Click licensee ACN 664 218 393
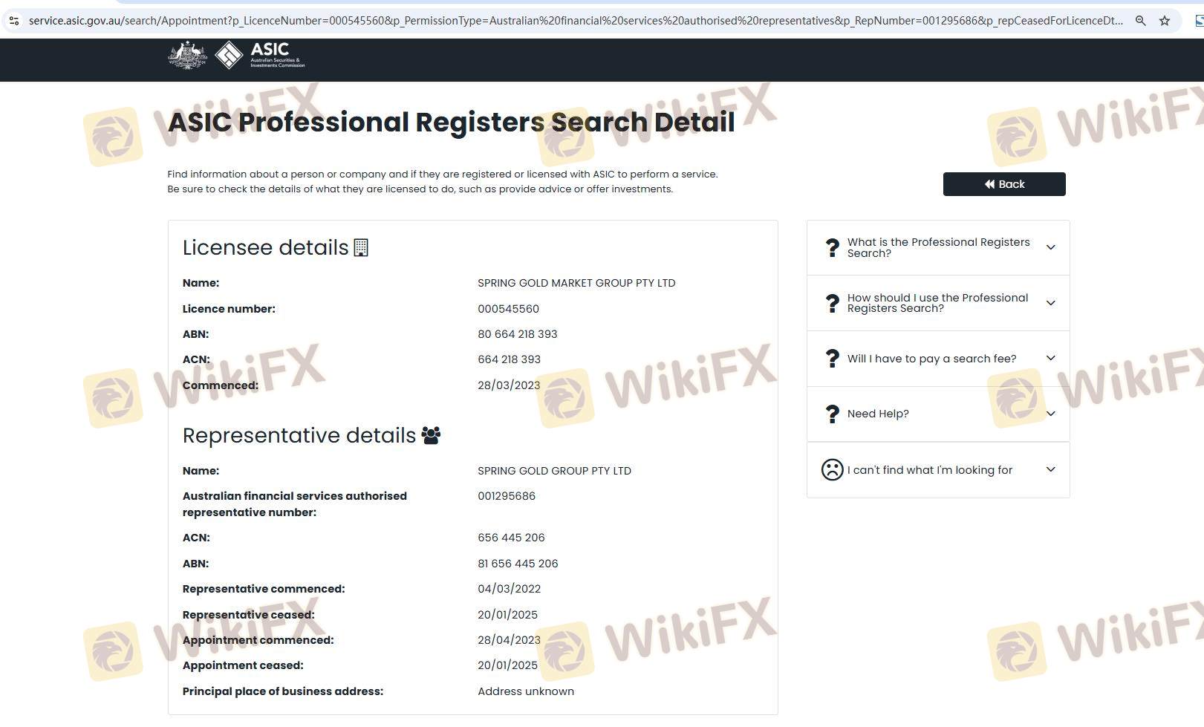Image resolution: width=1204 pixels, height=727 pixels. pyautogui.click(x=509, y=359)
